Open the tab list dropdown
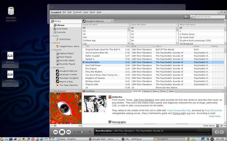227x141 pixels. point(225,21)
